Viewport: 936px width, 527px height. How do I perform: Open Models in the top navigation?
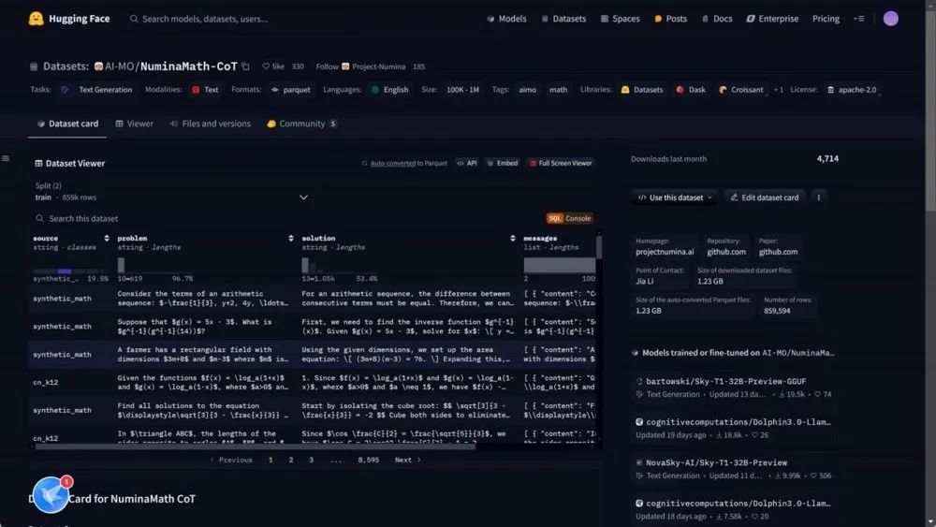tap(506, 19)
